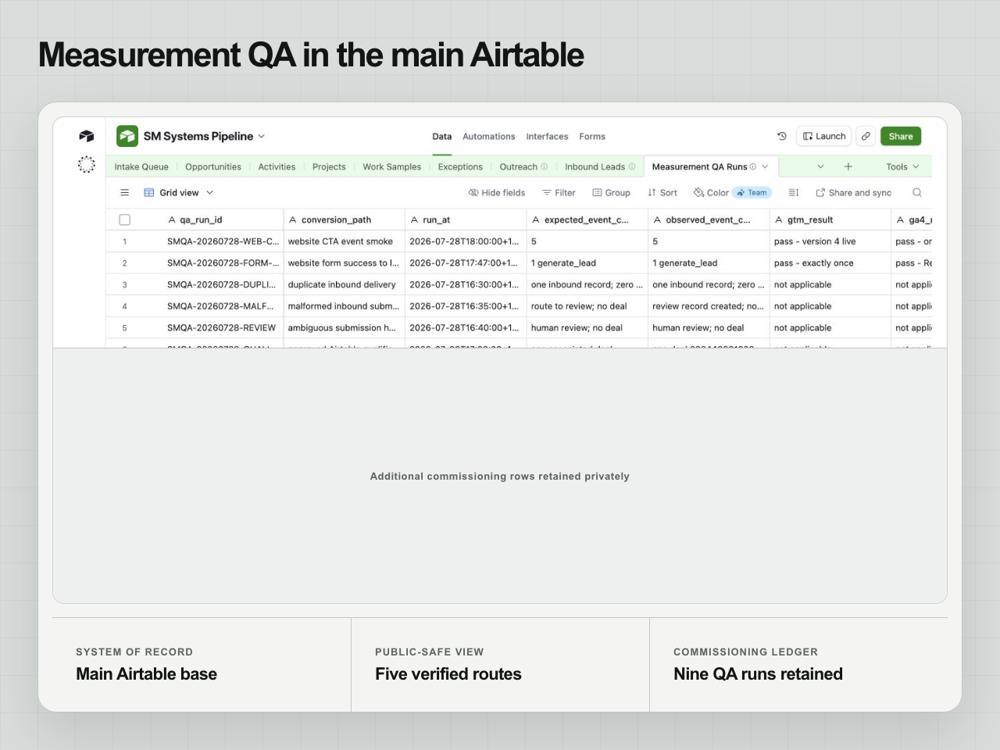Viewport: 1000px width, 750px height.
Task: Switch to the Data tab
Action: [442, 136]
